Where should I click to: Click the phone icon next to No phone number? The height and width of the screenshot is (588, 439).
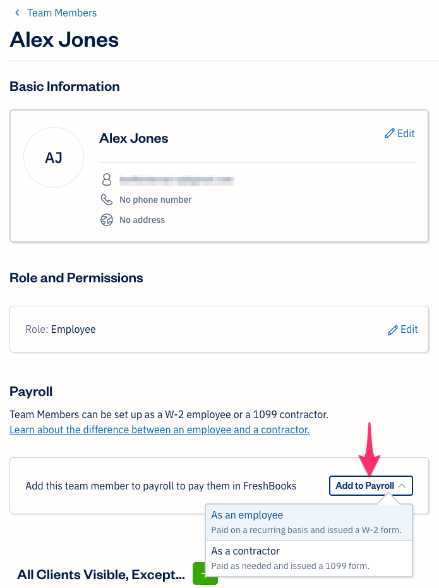click(107, 200)
